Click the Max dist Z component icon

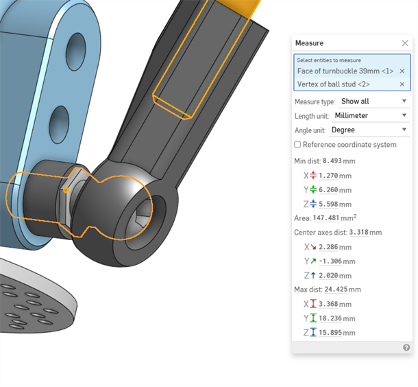pos(313,333)
